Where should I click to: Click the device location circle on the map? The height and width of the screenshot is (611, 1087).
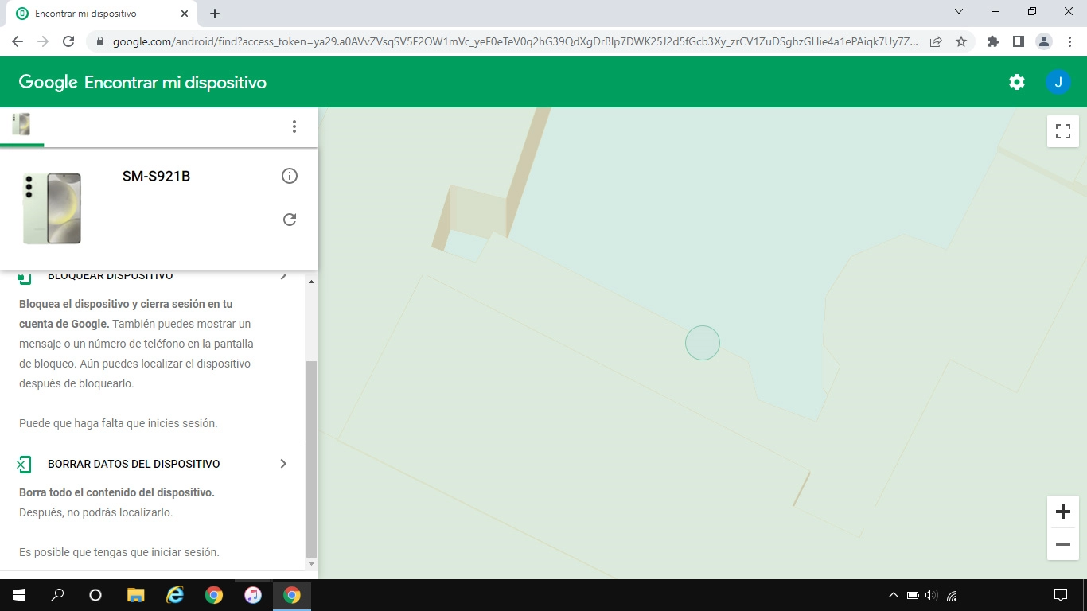pos(703,342)
